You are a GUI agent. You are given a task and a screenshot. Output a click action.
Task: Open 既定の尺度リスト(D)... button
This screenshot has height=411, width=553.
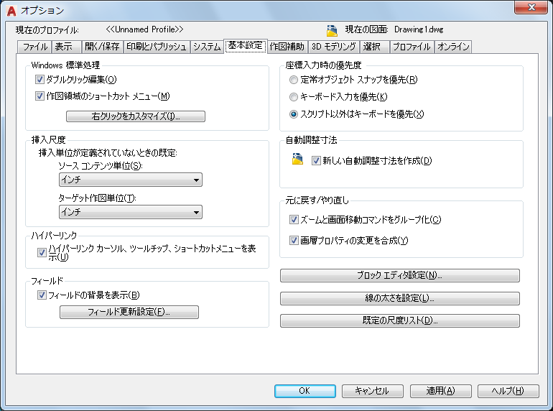(x=399, y=320)
